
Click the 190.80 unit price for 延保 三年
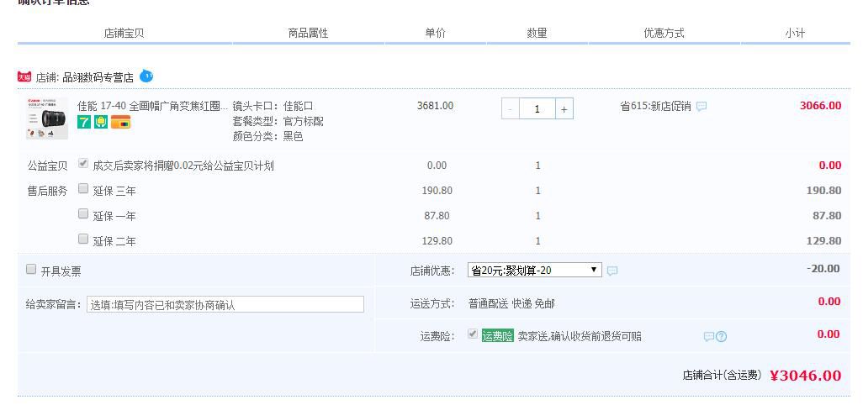pyautogui.click(x=437, y=191)
